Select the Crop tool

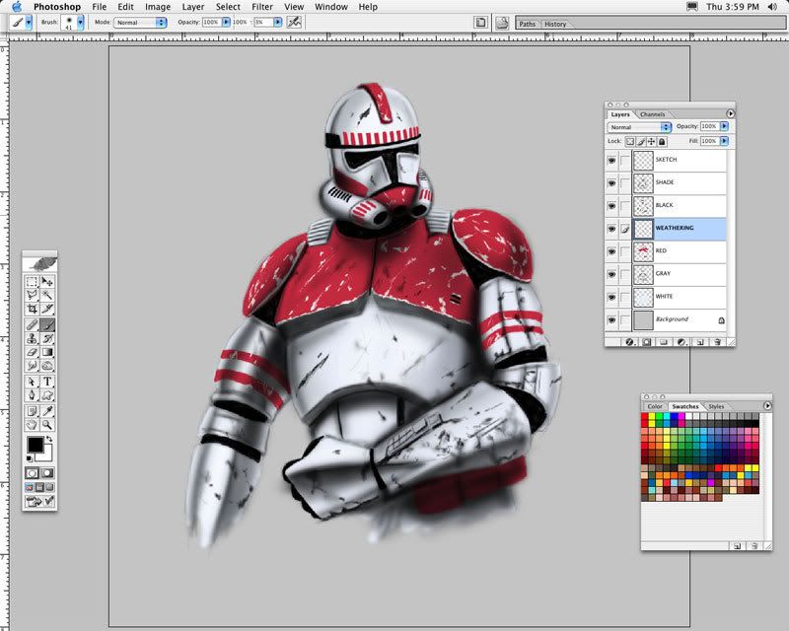tap(32, 309)
